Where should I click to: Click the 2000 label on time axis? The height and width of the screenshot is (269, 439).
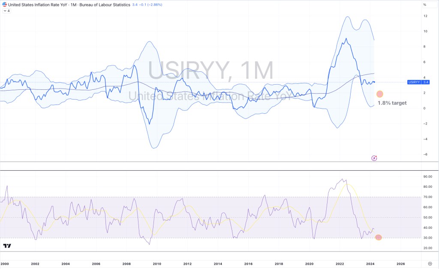tap(5, 264)
